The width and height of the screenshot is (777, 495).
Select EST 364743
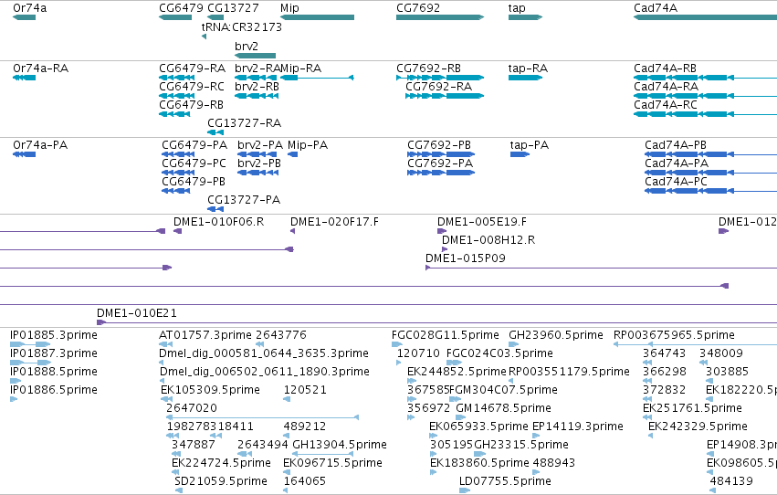(x=647, y=363)
